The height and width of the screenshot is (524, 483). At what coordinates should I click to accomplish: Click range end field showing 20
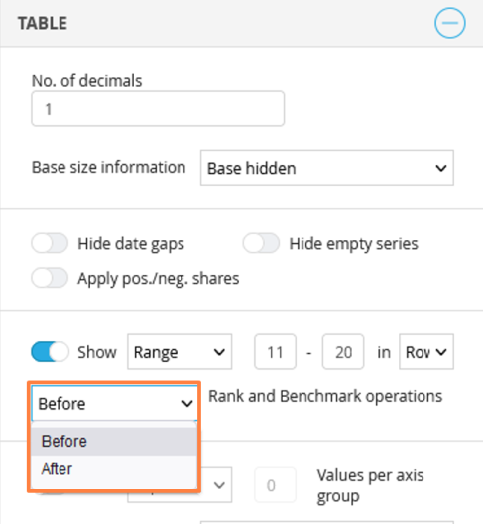[343, 352]
